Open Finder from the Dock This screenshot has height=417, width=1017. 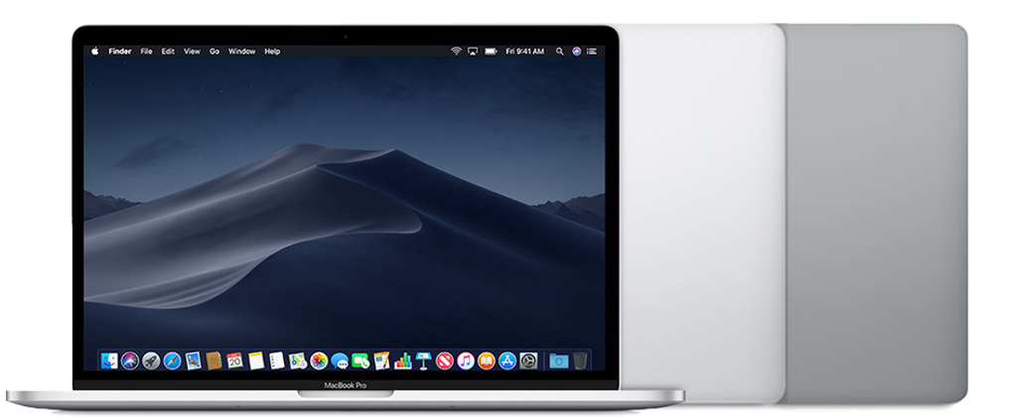click(x=109, y=360)
